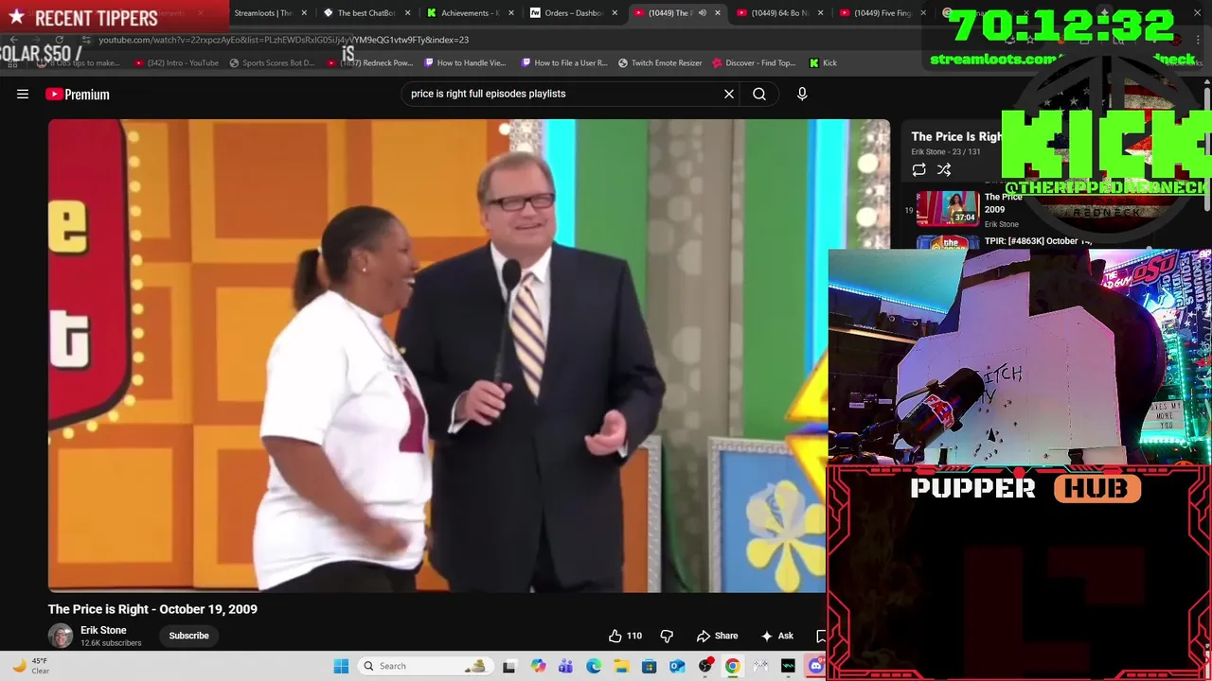Open Discord on taskbar

(816, 666)
